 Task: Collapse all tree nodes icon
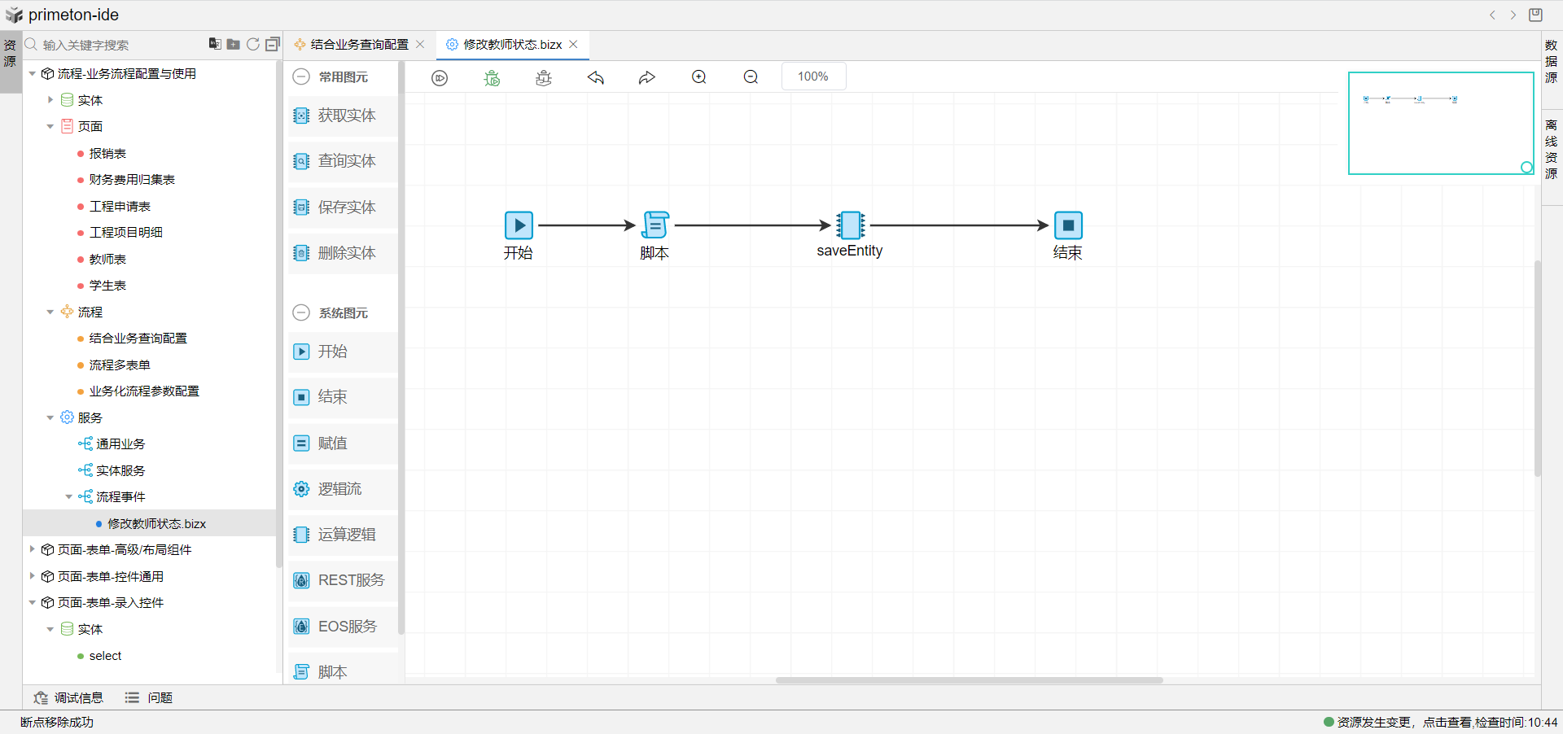coord(273,44)
